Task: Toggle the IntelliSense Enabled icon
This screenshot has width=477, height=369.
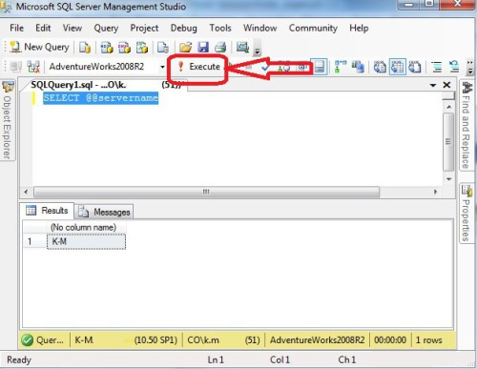Action: click(x=319, y=67)
